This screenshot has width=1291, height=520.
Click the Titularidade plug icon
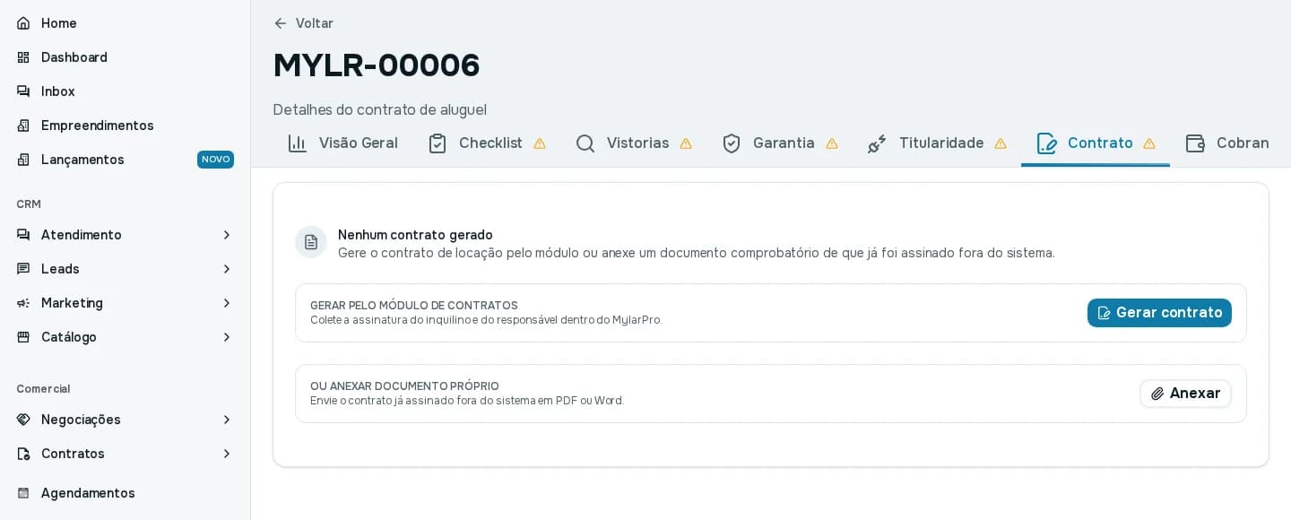(878, 143)
